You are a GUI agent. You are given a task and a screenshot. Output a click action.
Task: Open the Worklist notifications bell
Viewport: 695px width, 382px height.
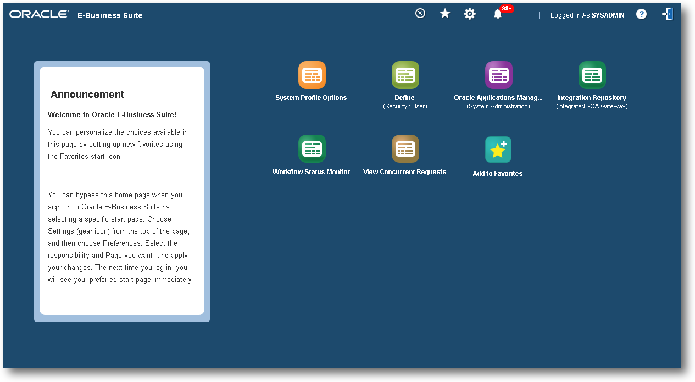point(497,15)
